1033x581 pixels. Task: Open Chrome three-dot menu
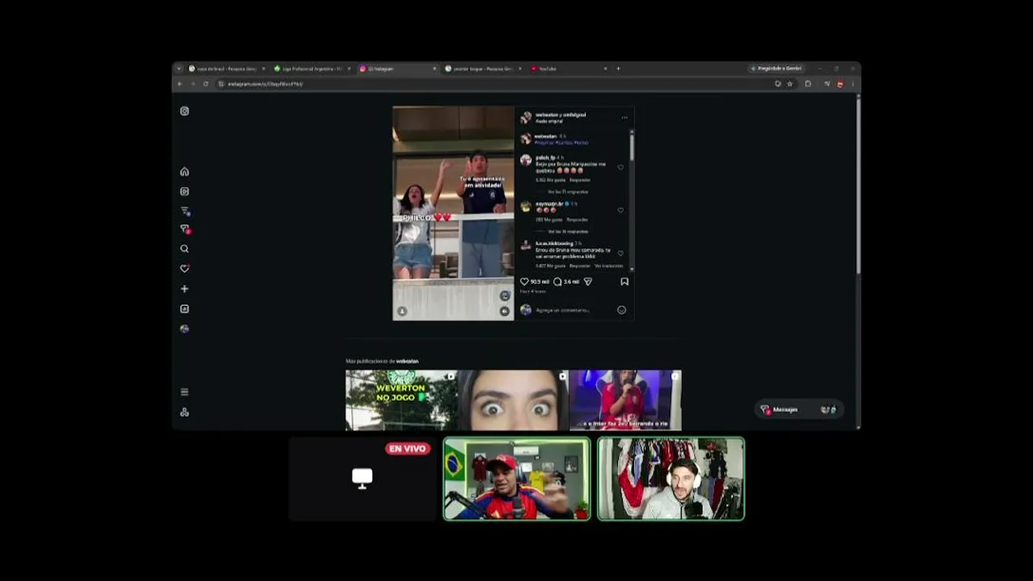[x=852, y=84]
